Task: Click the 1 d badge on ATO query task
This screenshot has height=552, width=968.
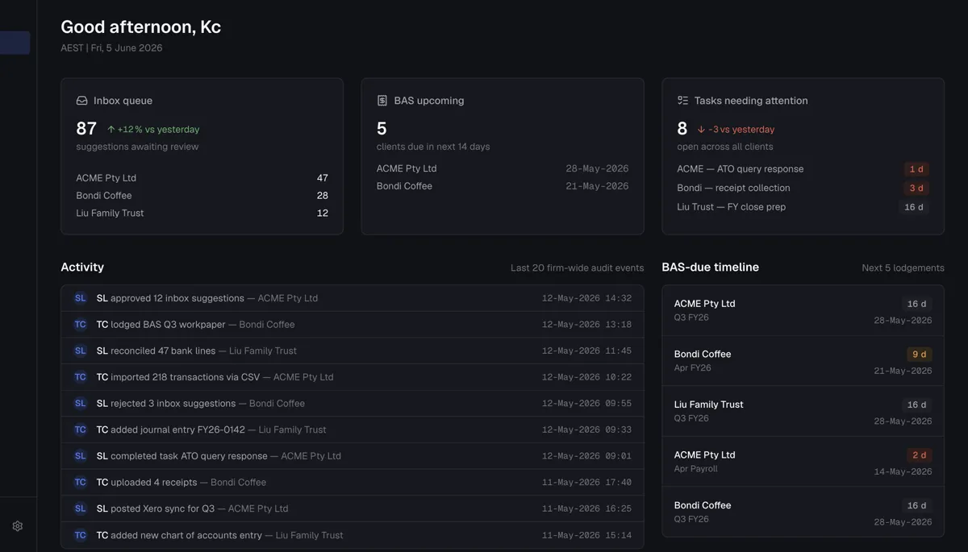Action: pyautogui.click(x=916, y=169)
